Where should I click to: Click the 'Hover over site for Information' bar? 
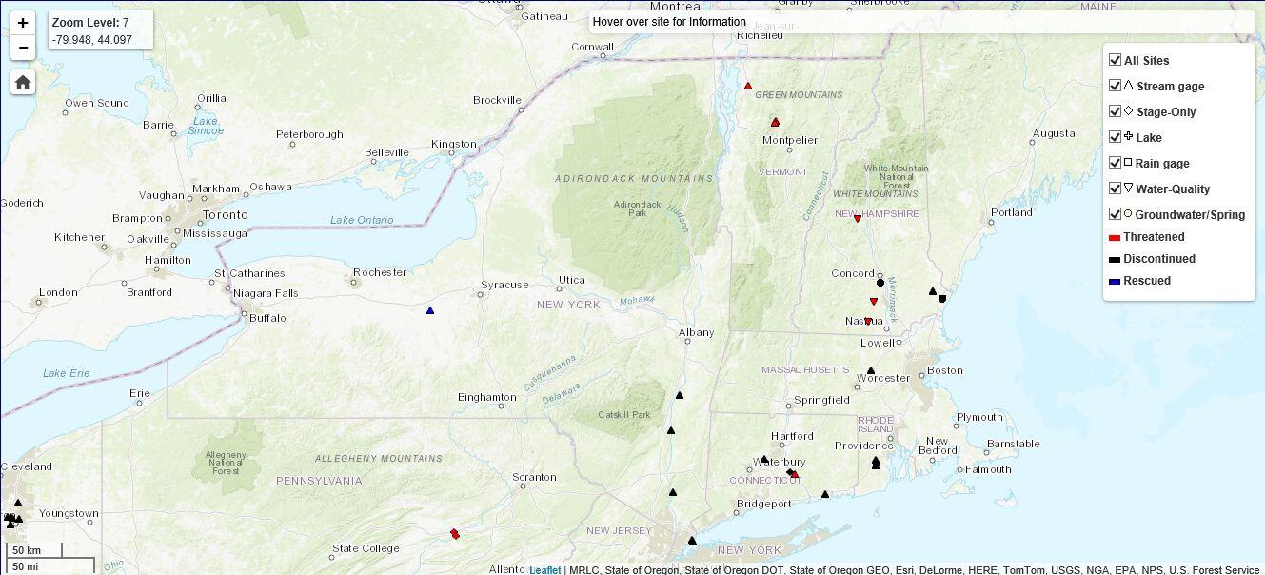[921, 22]
